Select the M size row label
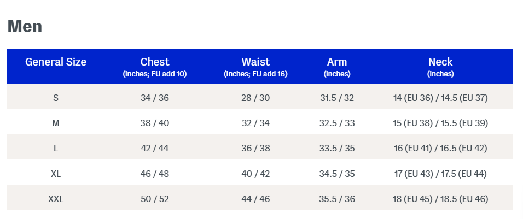 [x=56, y=123]
